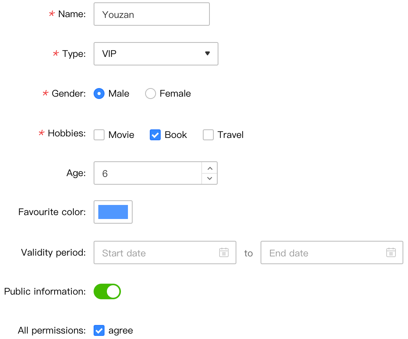The image size is (408, 339).
Task: Select the Male radio button
Action: coord(99,94)
